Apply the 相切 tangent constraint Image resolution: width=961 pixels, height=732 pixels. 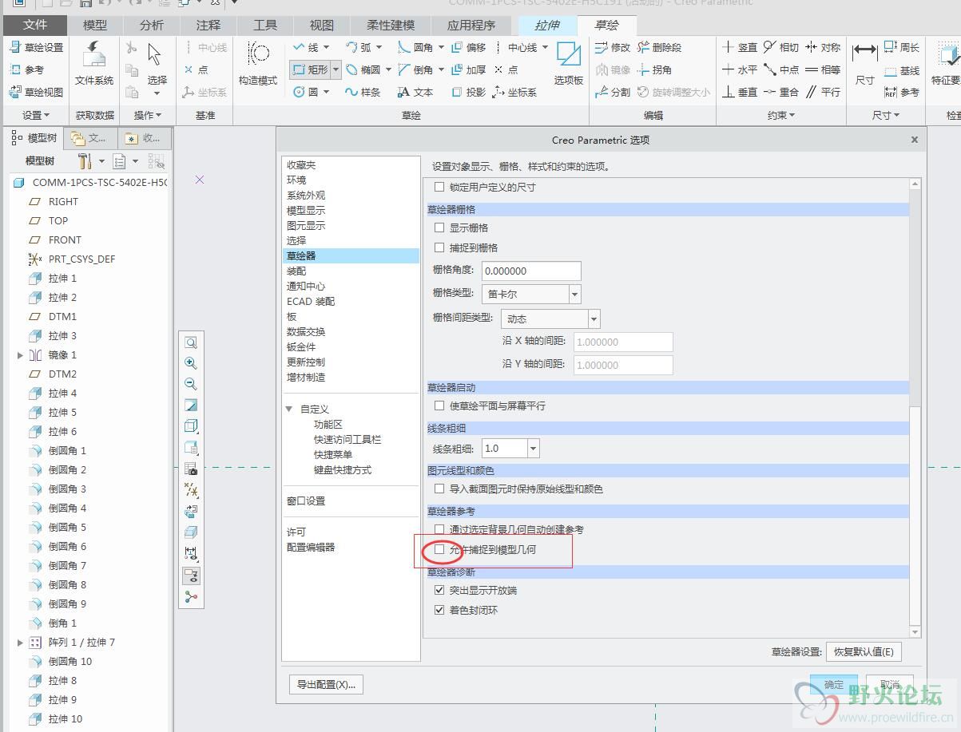pyautogui.click(x=781, y=48)
